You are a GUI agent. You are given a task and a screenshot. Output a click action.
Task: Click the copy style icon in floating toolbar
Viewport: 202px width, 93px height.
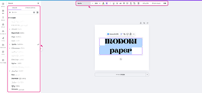point(124,34)
